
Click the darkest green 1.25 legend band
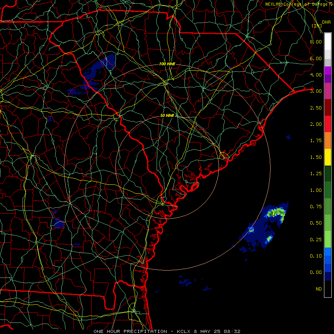[328, 174]
